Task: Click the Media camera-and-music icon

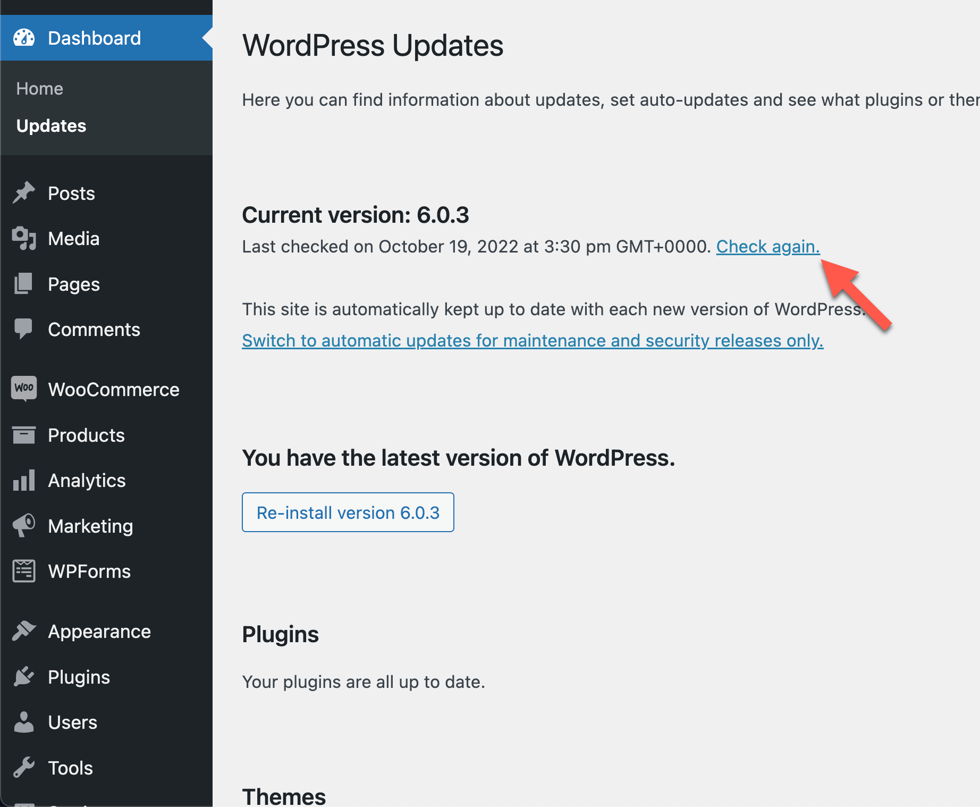Action: [24, 238]
